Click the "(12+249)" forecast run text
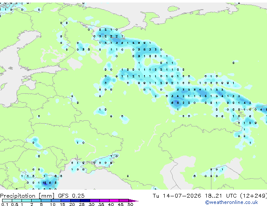 [x=254, y=196]
